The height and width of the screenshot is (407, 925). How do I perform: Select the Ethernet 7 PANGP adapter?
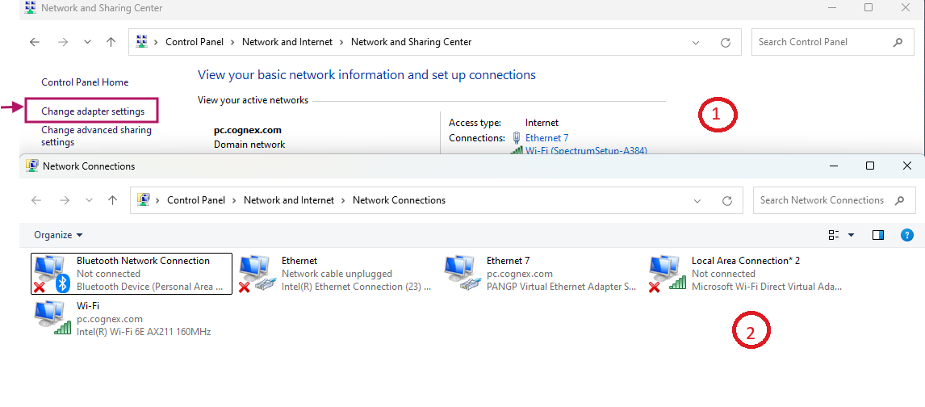point(462,274)
